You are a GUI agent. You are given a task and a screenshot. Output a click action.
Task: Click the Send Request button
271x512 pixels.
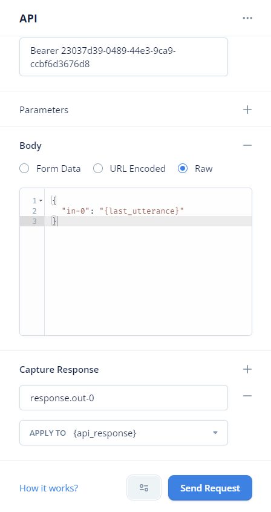click(210, 488)
